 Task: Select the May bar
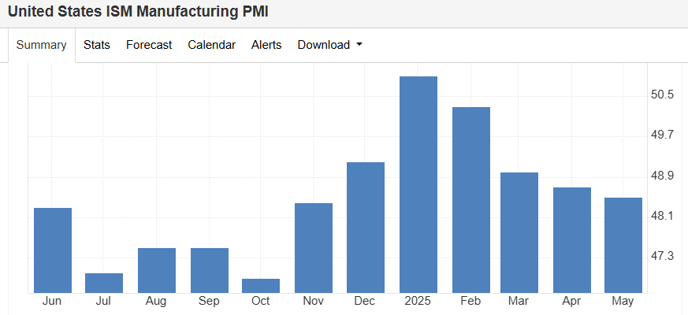(x=623, y=245)
